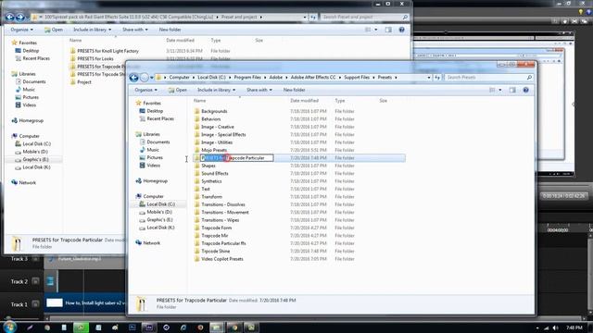The image size is (593, 333).
Task: Click Program Files breadcrumb segment
Action: coord(247,78)
